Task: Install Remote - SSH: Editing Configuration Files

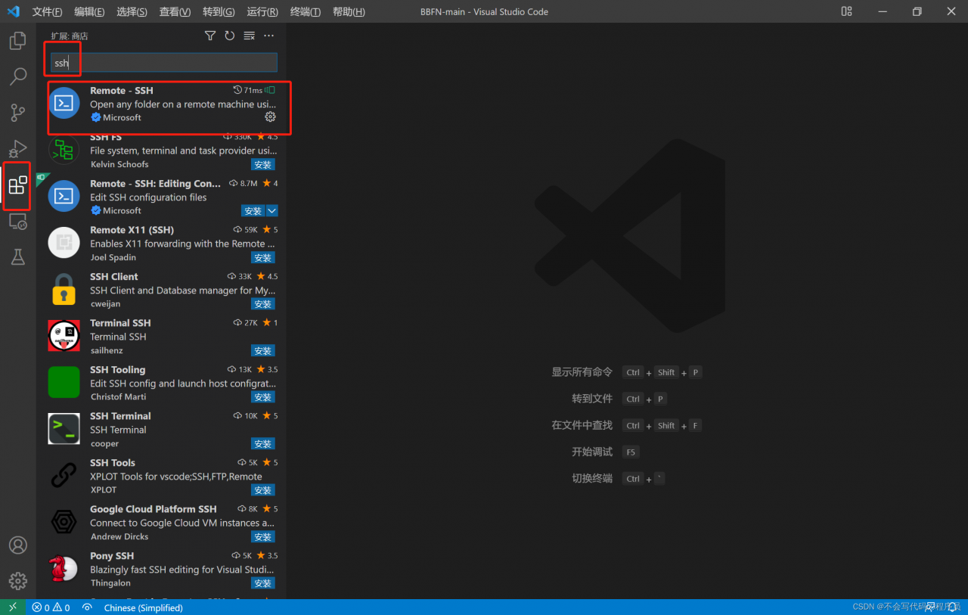Action: (253, 211)
